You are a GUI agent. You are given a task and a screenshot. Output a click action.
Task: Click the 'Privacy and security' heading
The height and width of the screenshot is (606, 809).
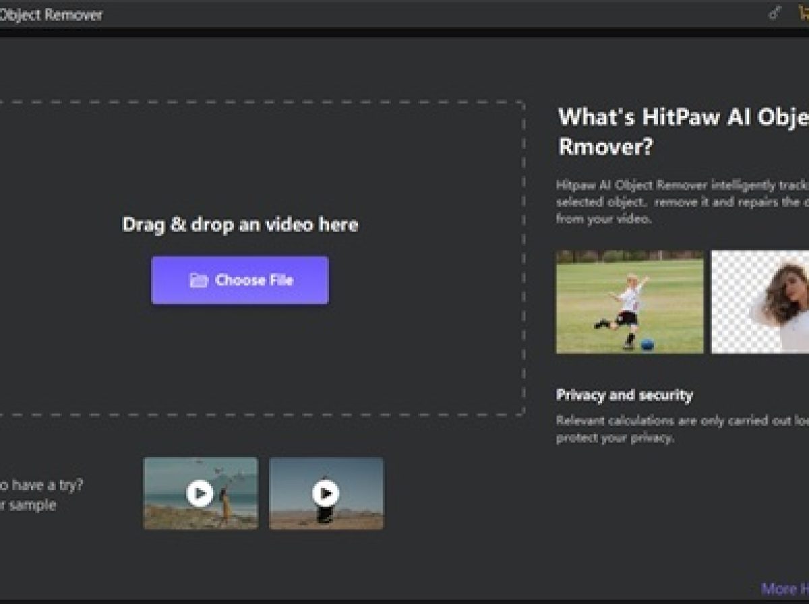tap(624, 395)
